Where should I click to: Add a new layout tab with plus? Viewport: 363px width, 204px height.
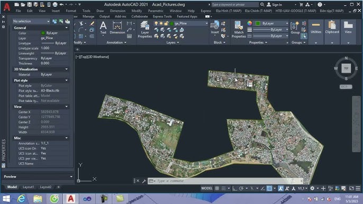coord(59,187)
